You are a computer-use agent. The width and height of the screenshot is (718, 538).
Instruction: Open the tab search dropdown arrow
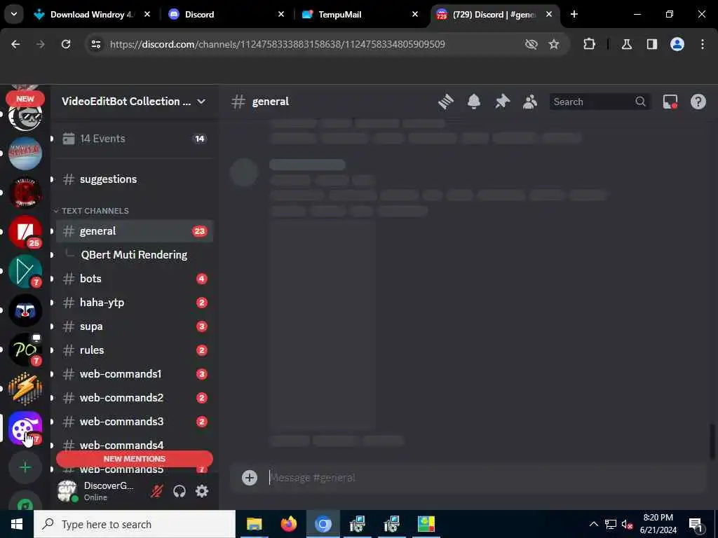click(x=14, y=14)
